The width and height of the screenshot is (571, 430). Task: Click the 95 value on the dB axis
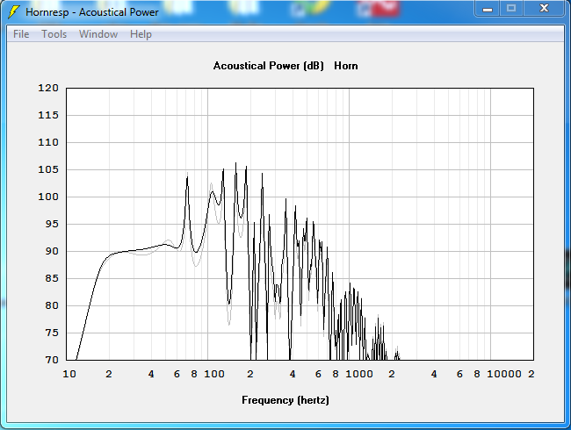click(x=52, y=224)
